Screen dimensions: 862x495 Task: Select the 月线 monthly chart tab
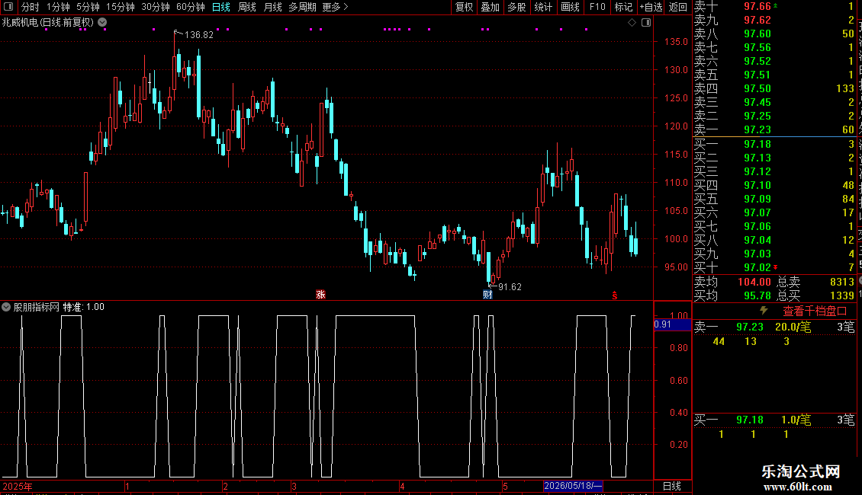(272, 7)
